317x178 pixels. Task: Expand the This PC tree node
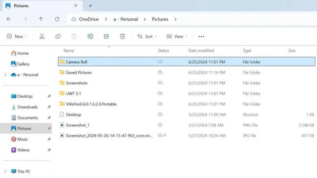coord(5,171)
